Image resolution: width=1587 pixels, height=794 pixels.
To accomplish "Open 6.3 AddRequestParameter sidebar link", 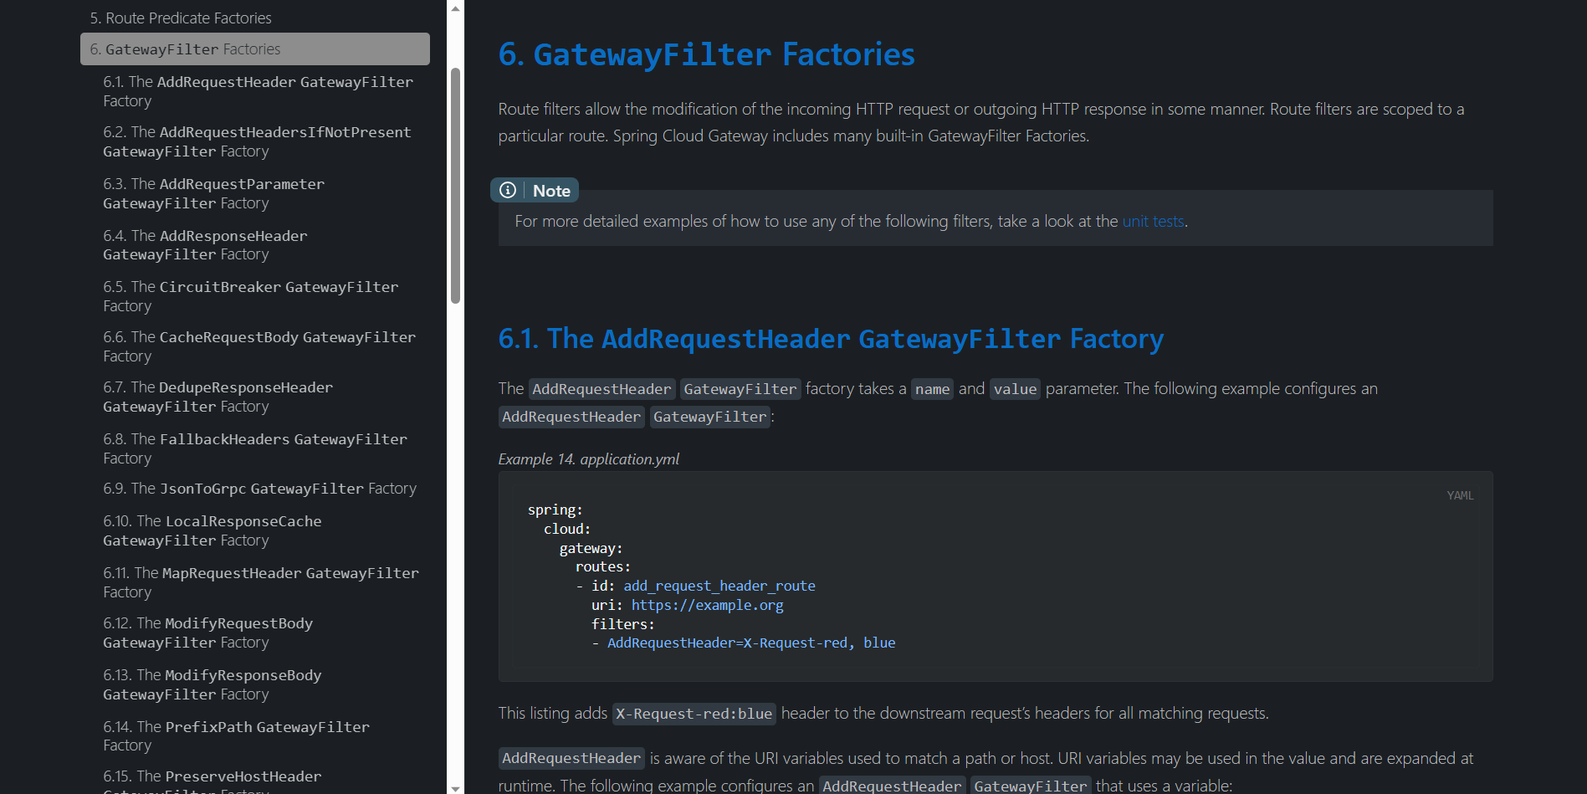I will click(x=214, y=193).
